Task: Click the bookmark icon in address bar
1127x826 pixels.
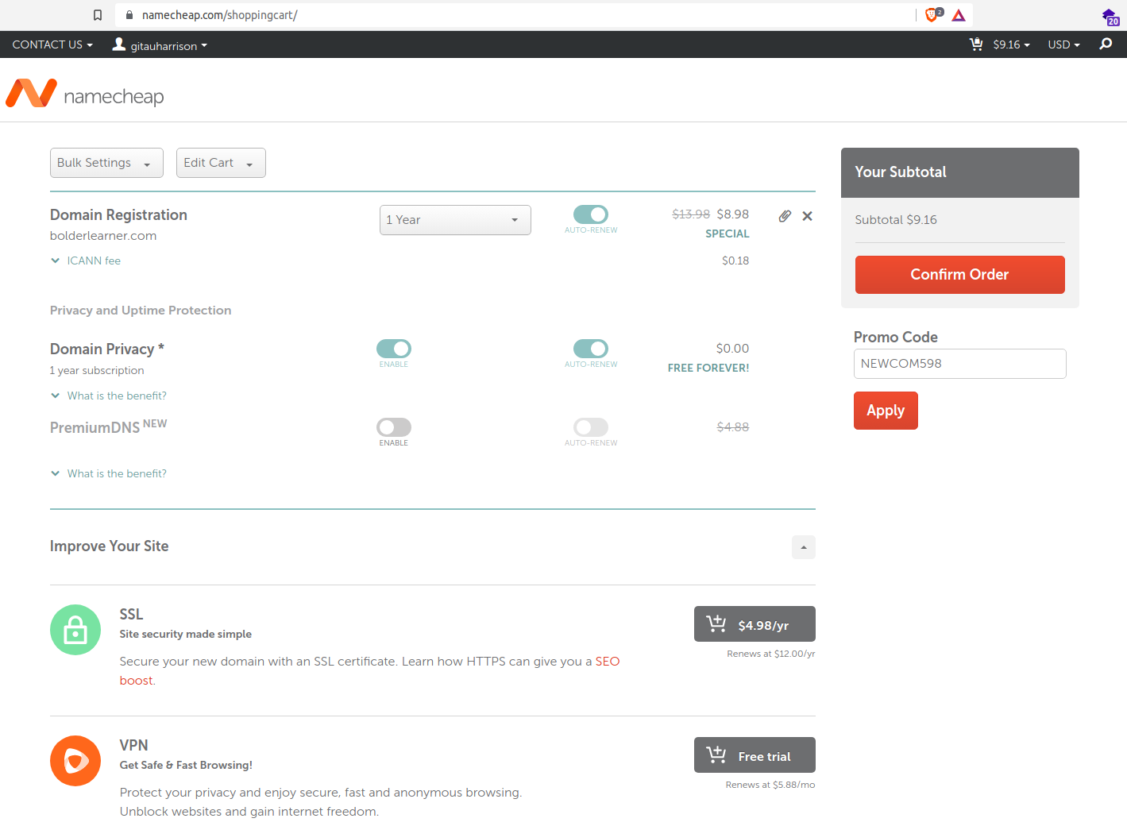Action: 98,15
